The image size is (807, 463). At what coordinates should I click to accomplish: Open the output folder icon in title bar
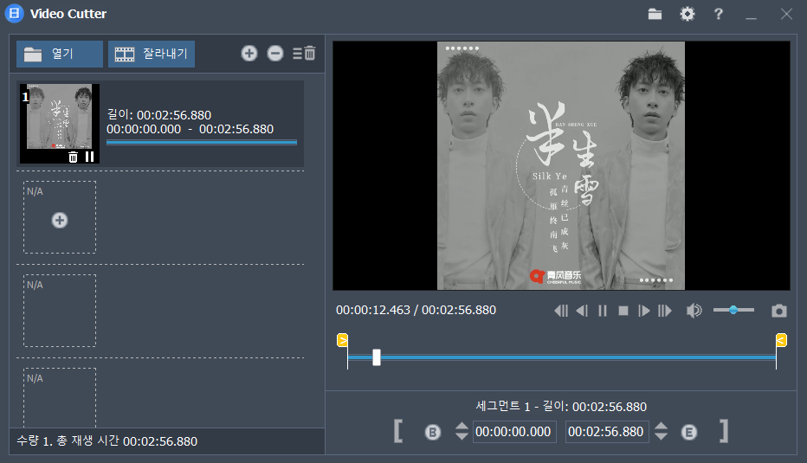[655, 14]
